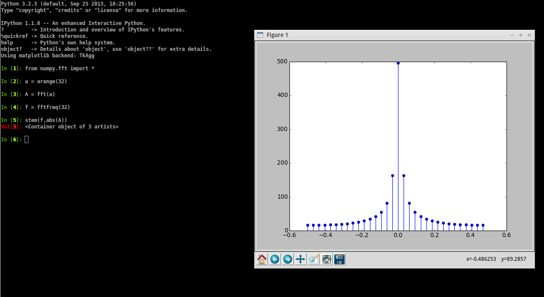Click the terminal line 'A = fft(a)'

point(40,94)
